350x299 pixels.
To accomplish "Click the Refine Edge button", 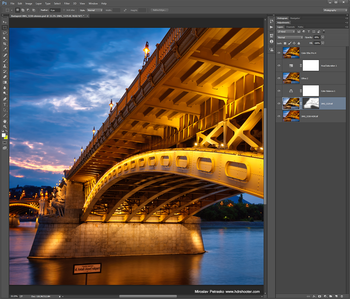I will pyautogui.click(x=159, y=10).
